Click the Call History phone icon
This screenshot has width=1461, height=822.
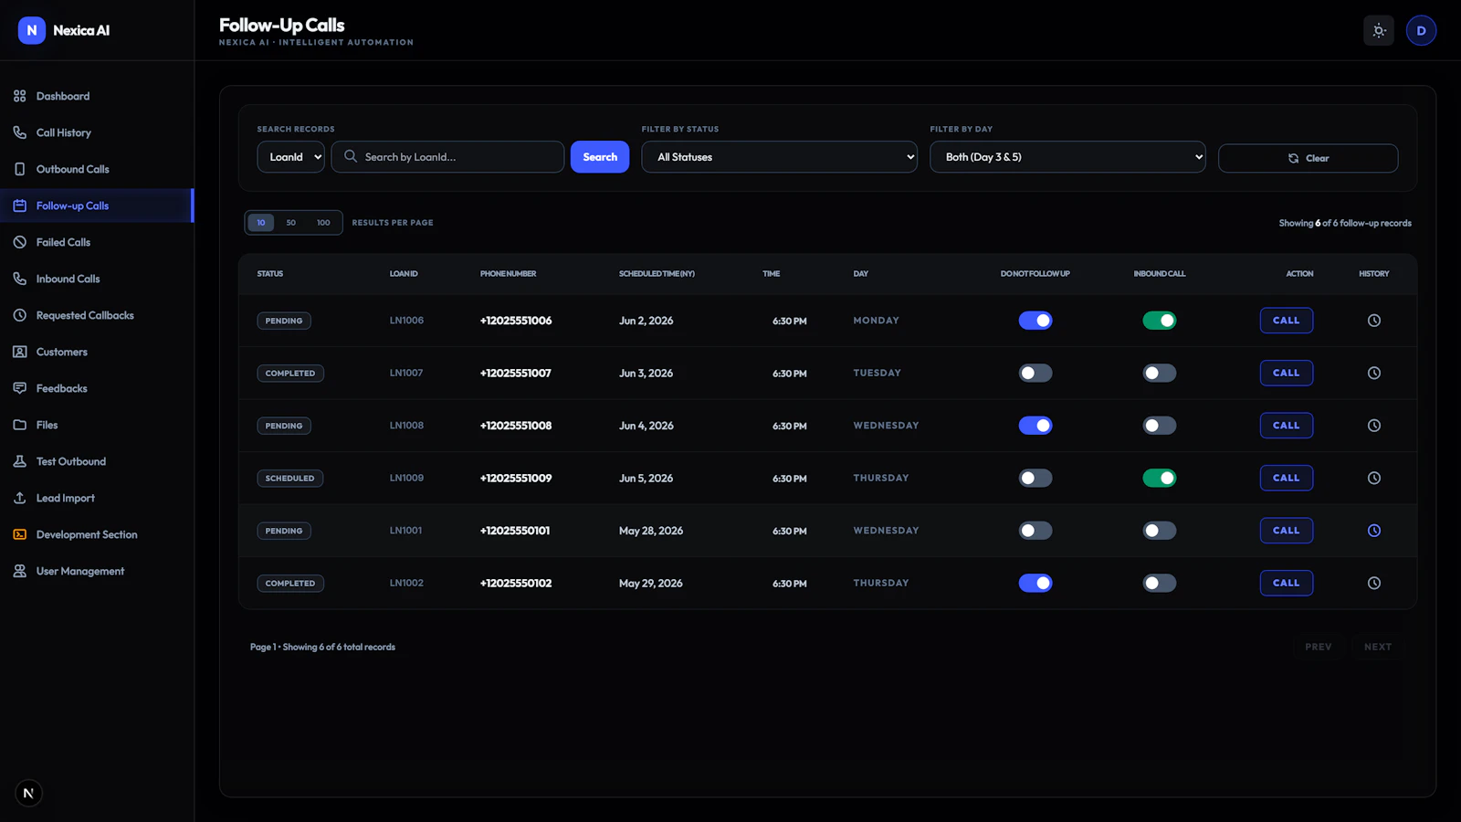[x=19, y=132]
